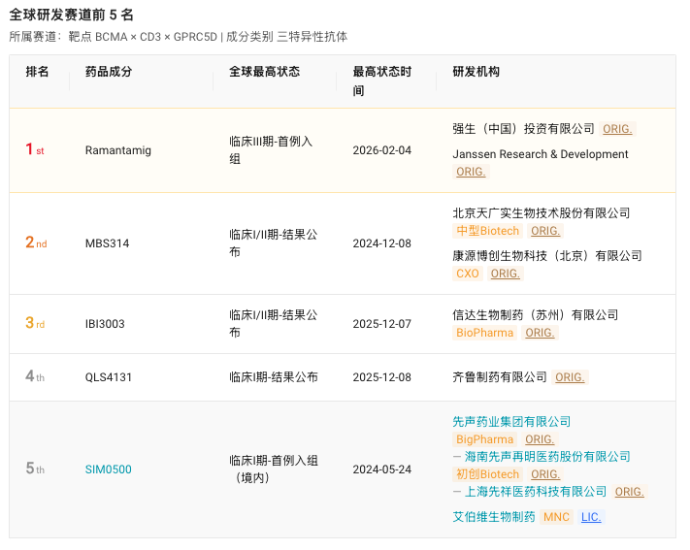The image size is (690, 550).
Task: Click the 研发机构 column header
Action: pos(476,72)
